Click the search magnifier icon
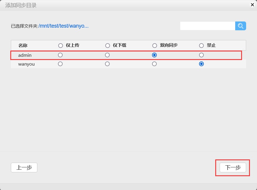Image resolution: width=257 pixels, height=190 pixels. tap(241, 26)
